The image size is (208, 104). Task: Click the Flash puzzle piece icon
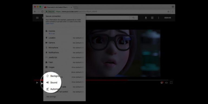[x=46, y=62]
